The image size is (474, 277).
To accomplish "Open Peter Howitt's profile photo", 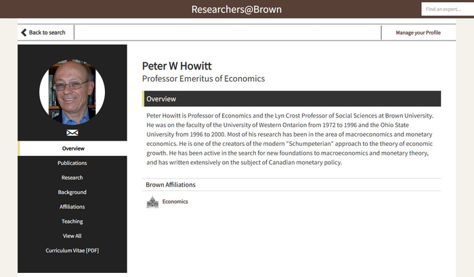I will click(x=72, y=92).
